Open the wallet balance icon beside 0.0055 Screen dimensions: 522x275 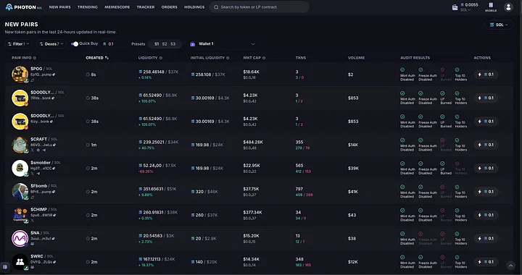click(455, 7)
